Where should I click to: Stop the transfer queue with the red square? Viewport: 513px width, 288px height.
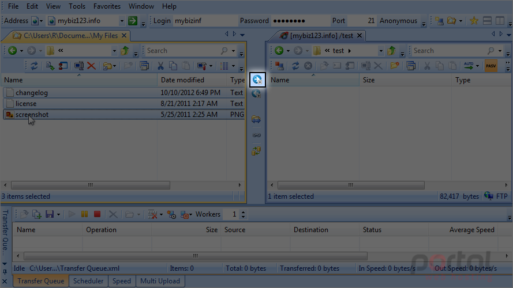click(x=97, y=214)
